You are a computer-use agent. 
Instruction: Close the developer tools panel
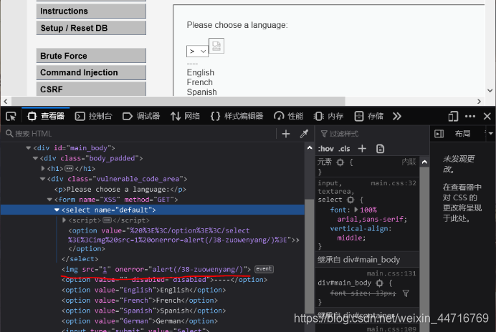pos(487,116)
